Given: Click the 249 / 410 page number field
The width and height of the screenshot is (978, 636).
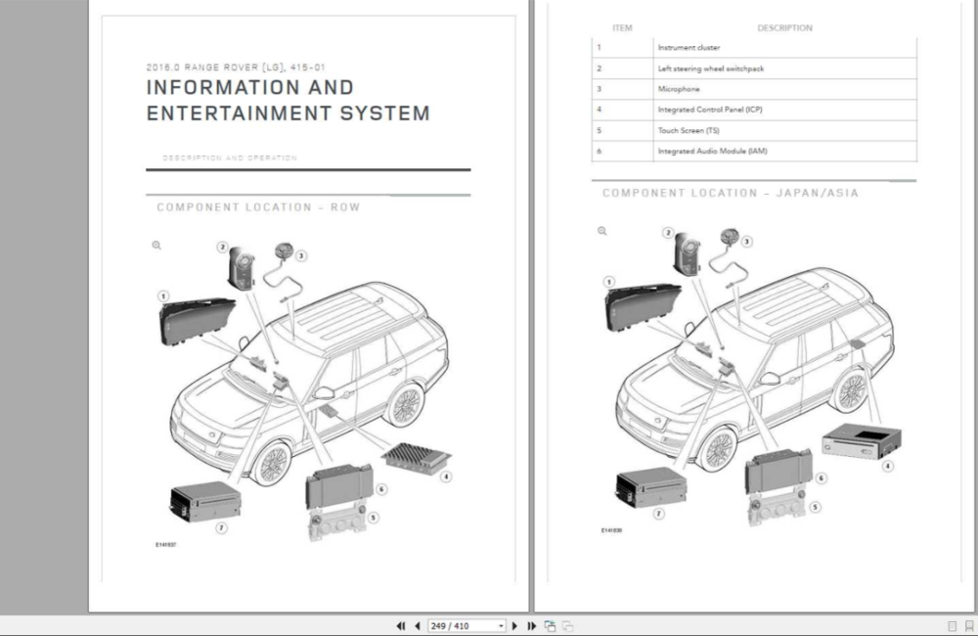Looking at the screenshot, I should pos(462,626).
